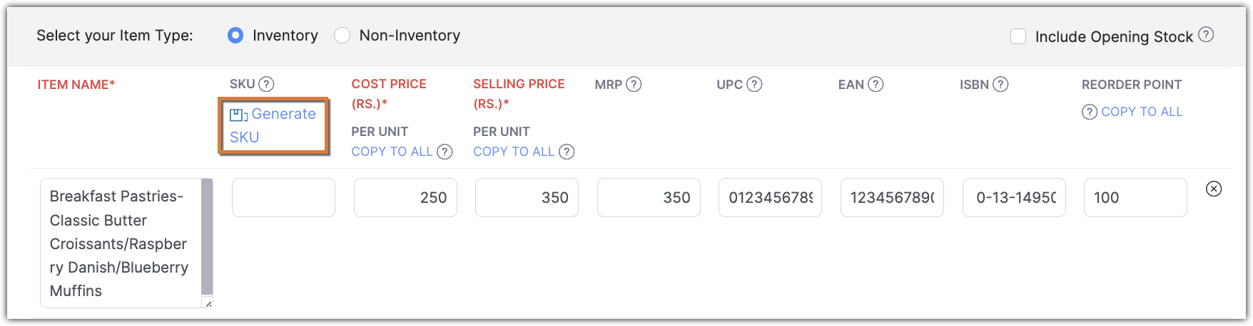
Task: Click help icon beside Selling Price Copy To All
Action: pos(567,152)
